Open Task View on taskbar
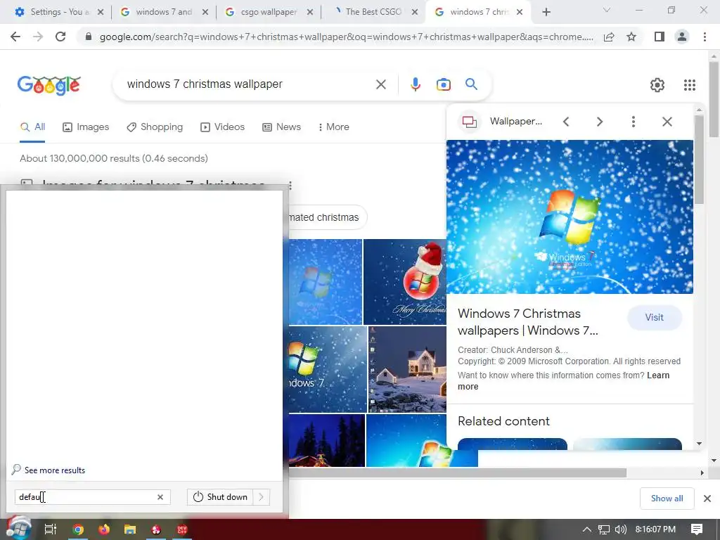The width and height of the screenshot is (720, 540). coord(50,529)
